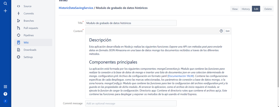Open the search magnifier in the blue sidebar
279x107 pixels.
[x=6, y=3]
